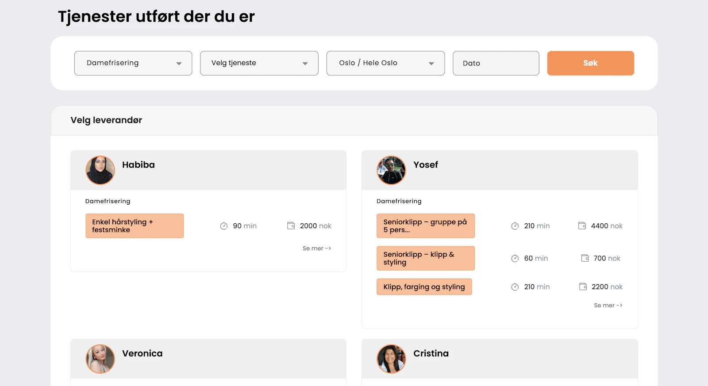The image size is (708, 386).
Task: Click Damefrisering label in Yosef's card
Action: 399,201
